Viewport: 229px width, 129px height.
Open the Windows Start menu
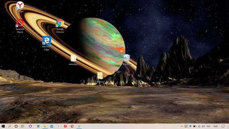point(3,126)
